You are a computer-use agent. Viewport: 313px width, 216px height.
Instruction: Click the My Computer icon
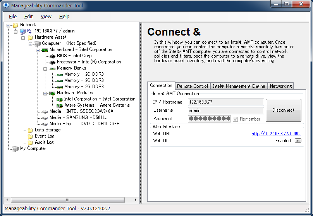pos(15,148)
